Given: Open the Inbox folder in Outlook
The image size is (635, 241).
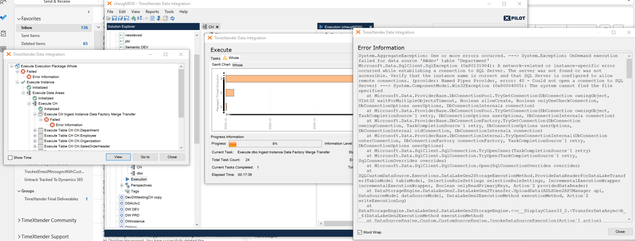Looking at the screenshot, I should pos(53,28).
